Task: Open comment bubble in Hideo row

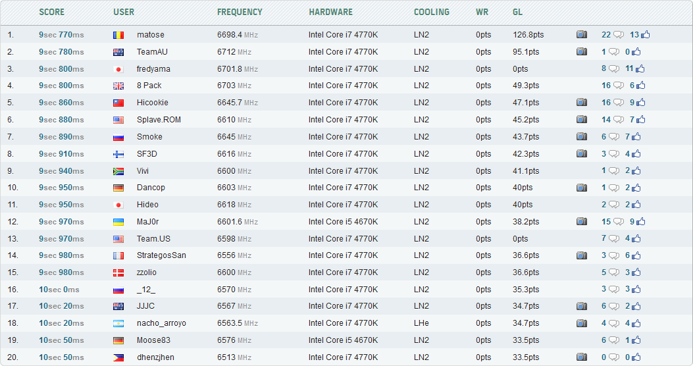Action: coord(614,205)
